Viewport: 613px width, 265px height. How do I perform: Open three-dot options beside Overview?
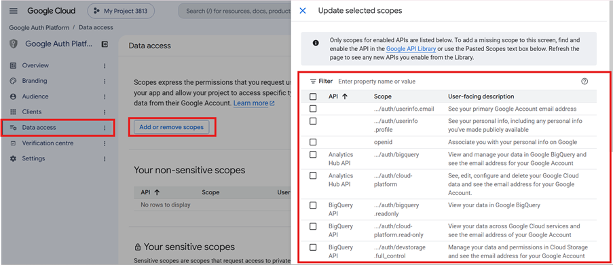(105, 66)
